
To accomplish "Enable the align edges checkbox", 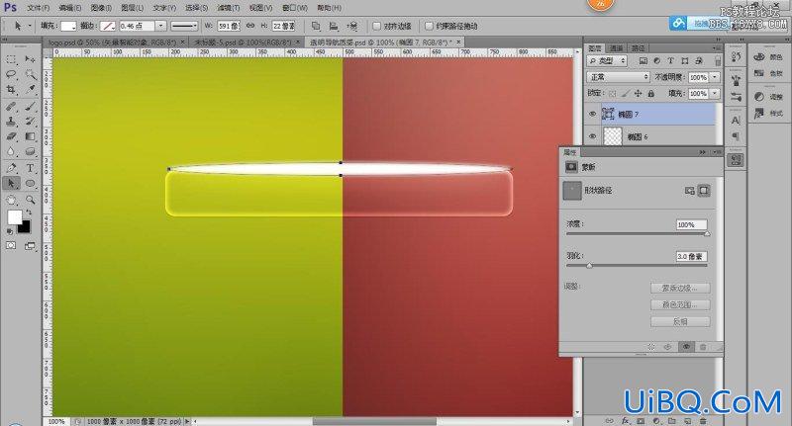I will click(x=377, y=26).
